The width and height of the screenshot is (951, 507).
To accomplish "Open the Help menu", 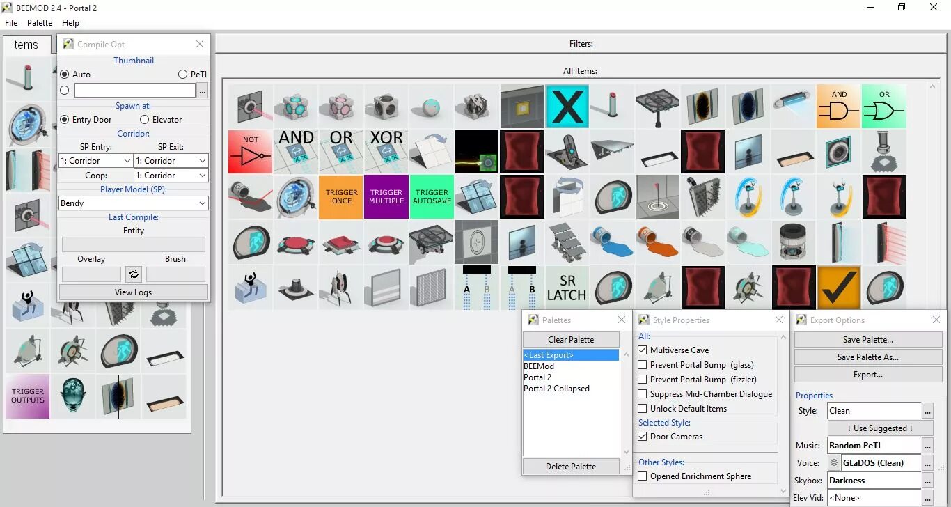I will pos(70,23).
